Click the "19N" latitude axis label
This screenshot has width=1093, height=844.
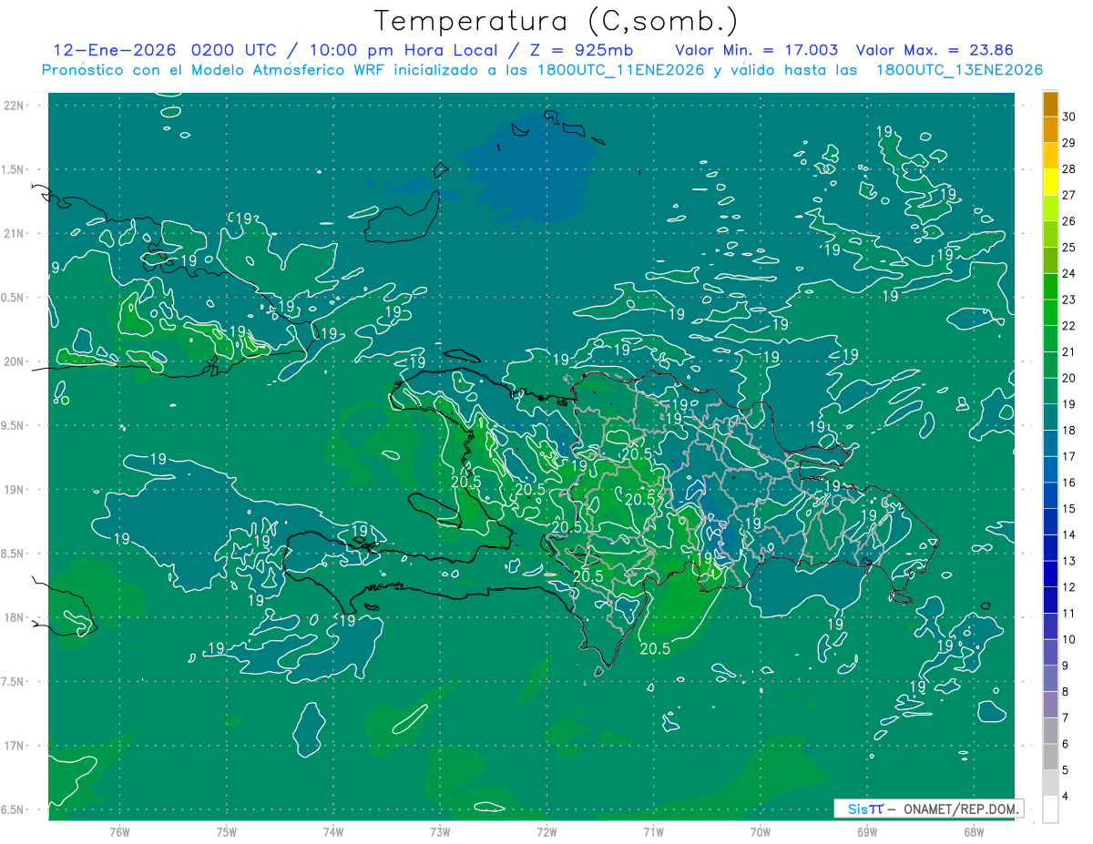[16, 489]
